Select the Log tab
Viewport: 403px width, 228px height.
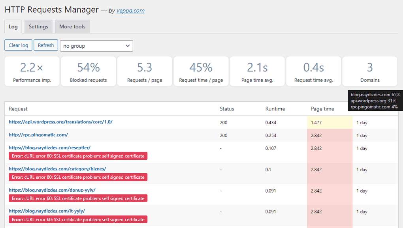click(x=13, y=26)
